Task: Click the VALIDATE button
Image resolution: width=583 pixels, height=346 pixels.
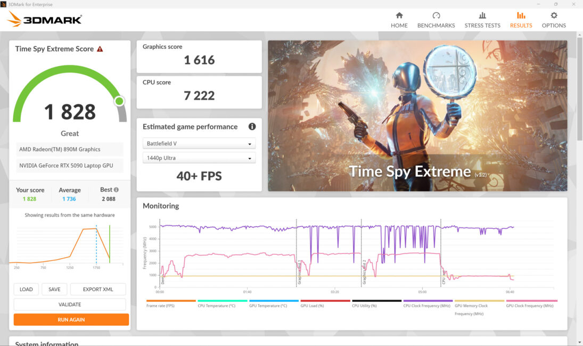Action: (x=70, y=304)
